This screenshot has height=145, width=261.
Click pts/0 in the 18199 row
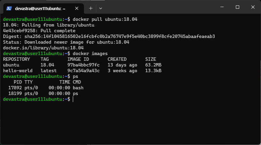[x=31, y=93]
